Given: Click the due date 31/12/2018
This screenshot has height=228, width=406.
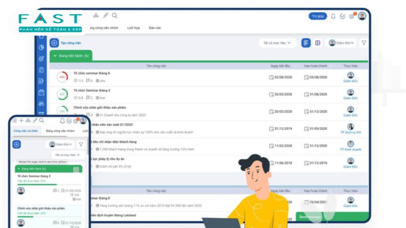Looking at the screenshot, I should pyautogui.click(x=318, y=163).
